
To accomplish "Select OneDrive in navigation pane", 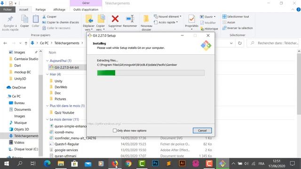I will click(x=19, y=87).
